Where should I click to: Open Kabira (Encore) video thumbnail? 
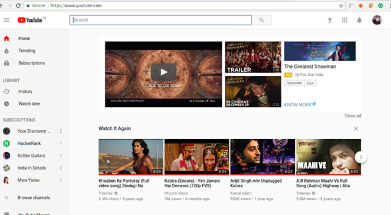[197, 157]
